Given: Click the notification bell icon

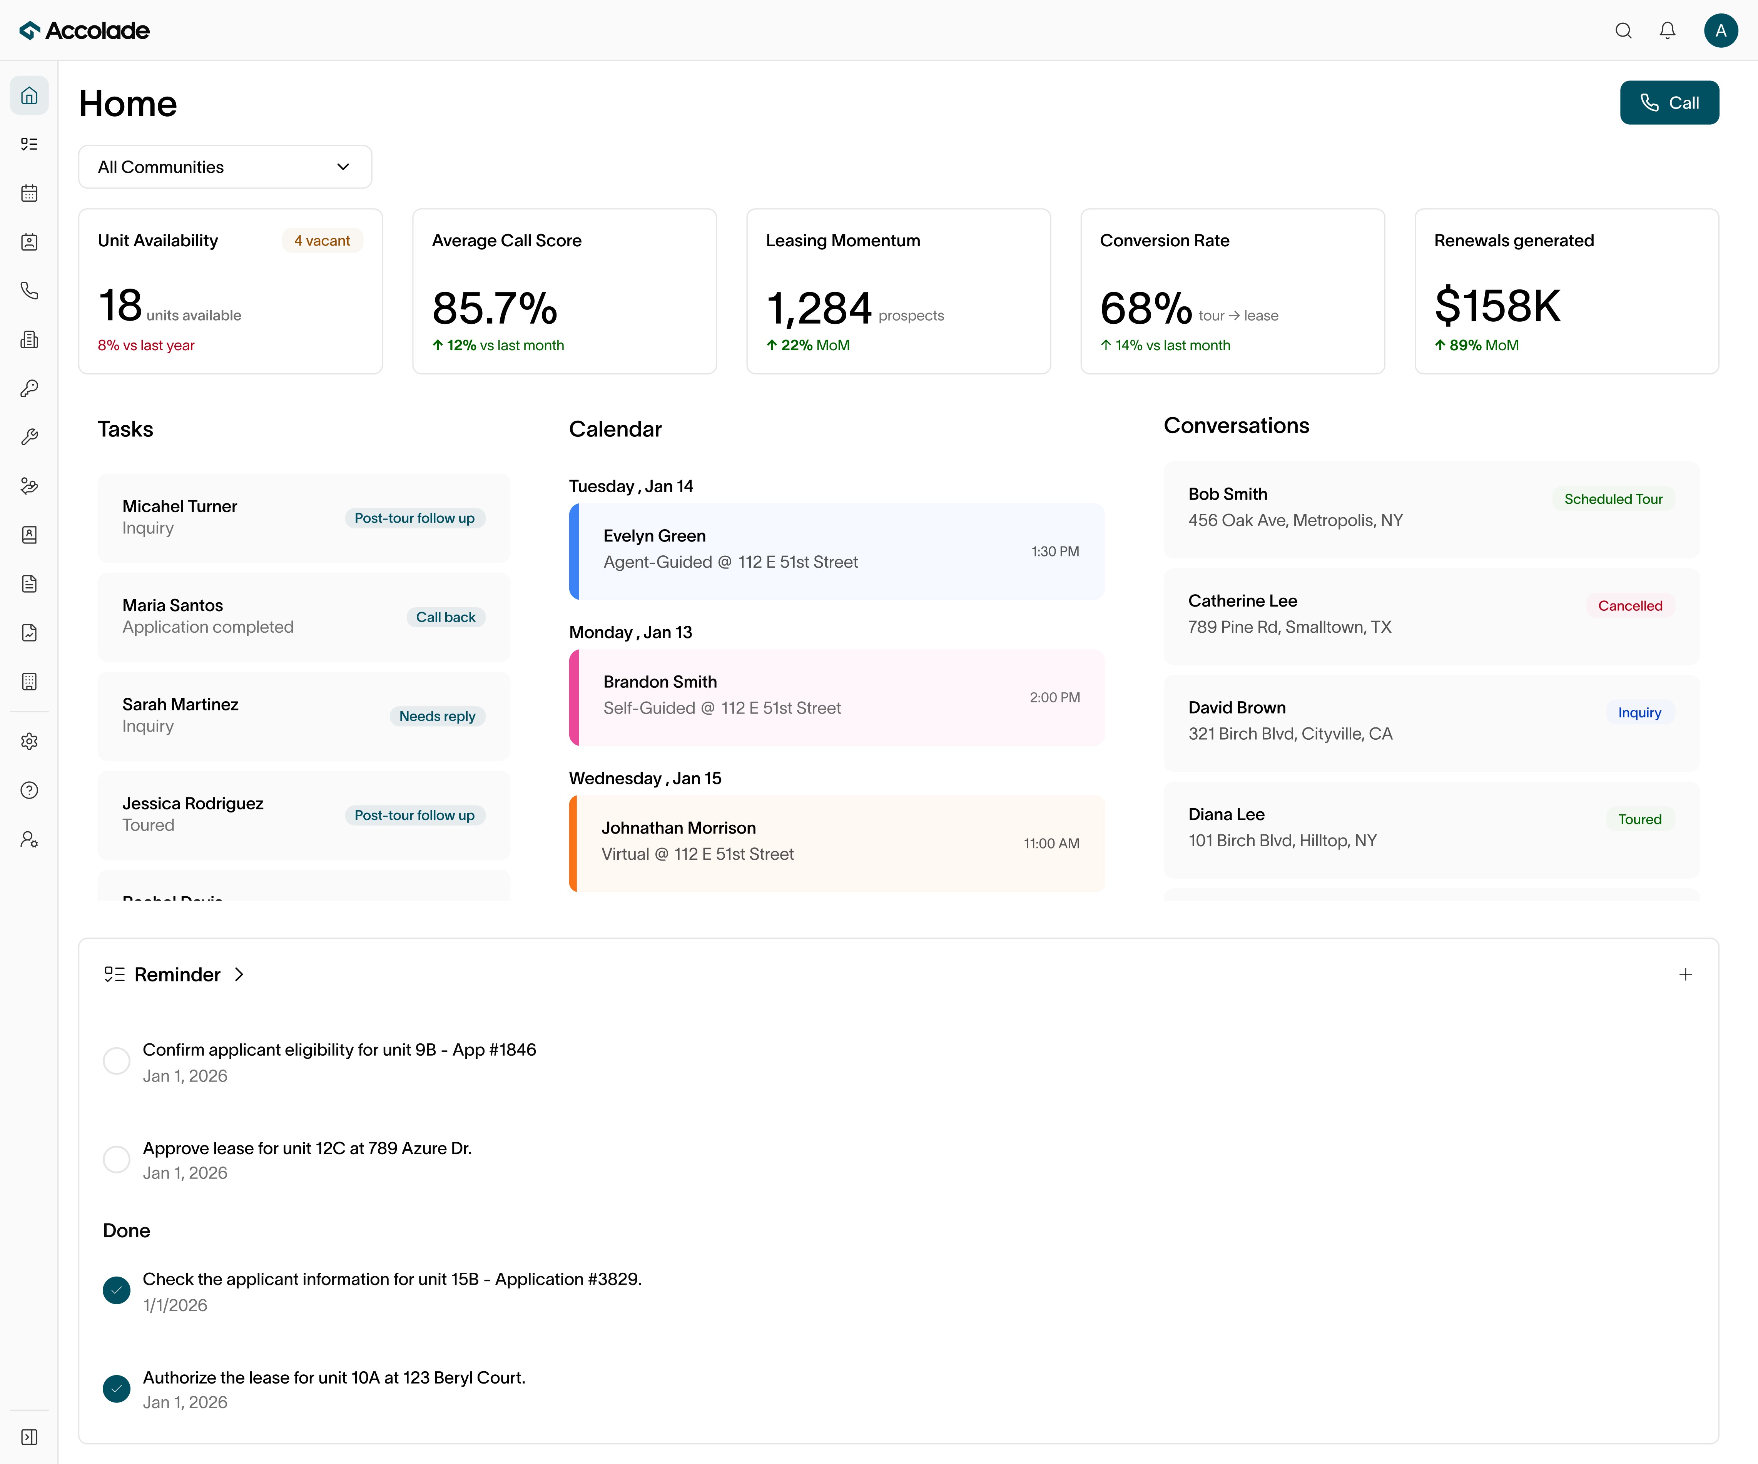Looking at the screenshot, I should [x=1667, y=30].
